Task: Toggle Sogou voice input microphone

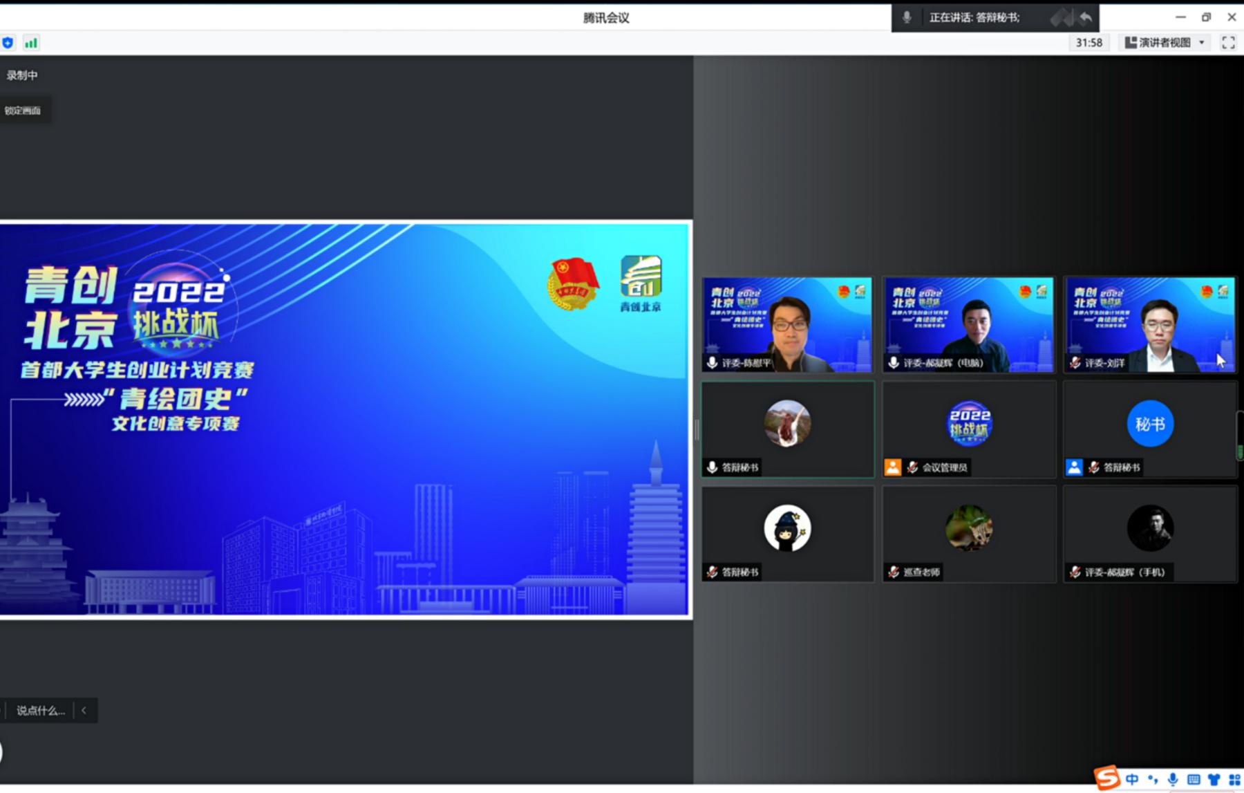Action: click(x=1173, y=779)
